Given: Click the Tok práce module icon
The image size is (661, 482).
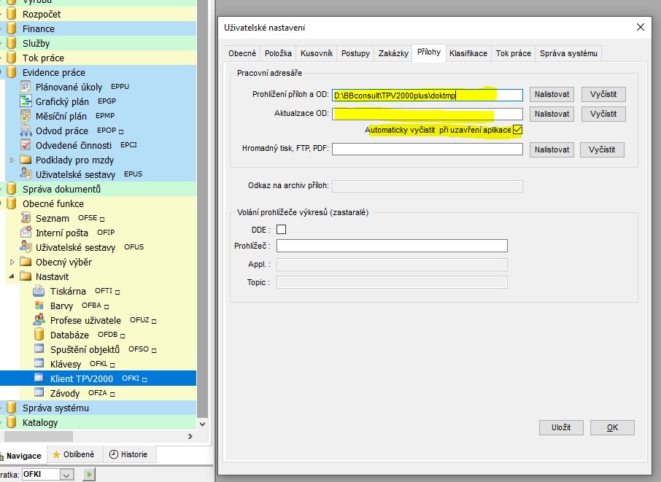Looking at the screenshot, I should point(12,58).
